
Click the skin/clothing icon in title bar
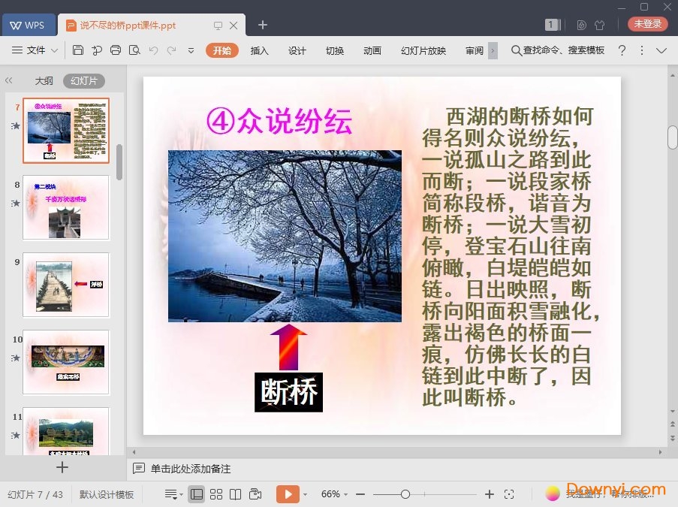[x=599, y=25]
